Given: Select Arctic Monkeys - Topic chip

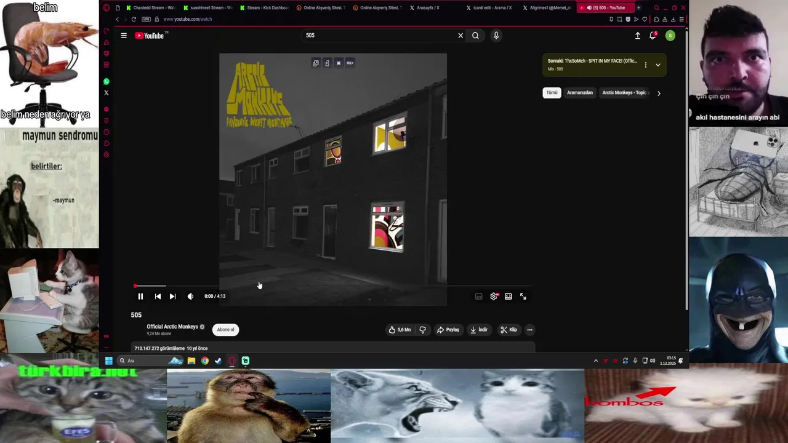Looking at the screenshot, I should pyautogui.click(x=624, y=93).
